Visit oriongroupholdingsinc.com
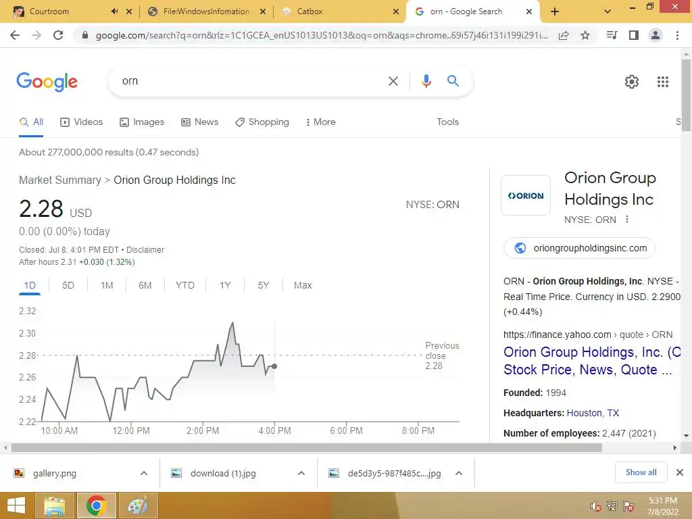This screenshot has width=692, height=519. pyautogui.click(x=579, y=248)
